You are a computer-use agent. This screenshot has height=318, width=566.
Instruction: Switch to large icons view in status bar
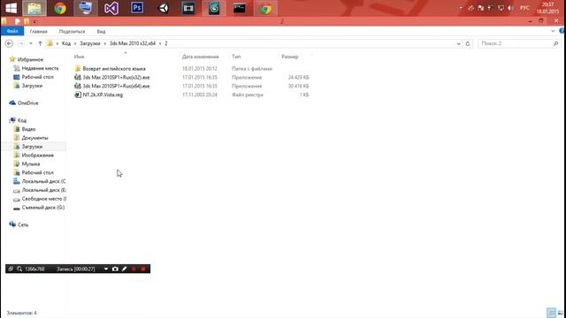click(x=561, y=313)
